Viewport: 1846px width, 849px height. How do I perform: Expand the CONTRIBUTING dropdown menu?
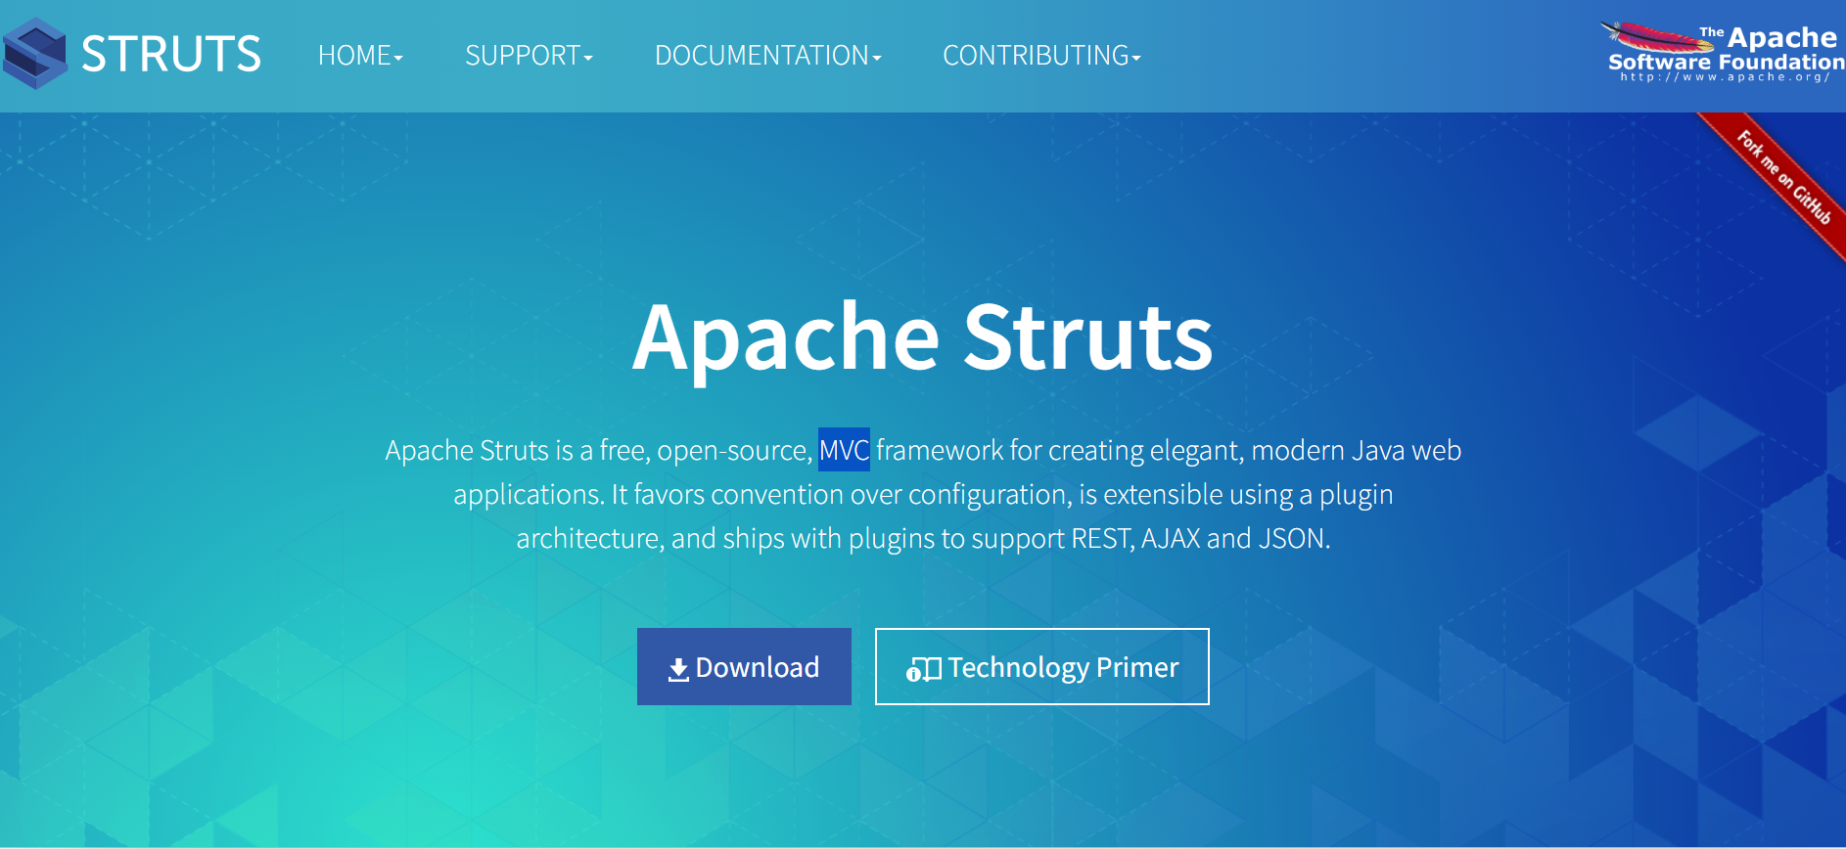tap(1036, 56)
